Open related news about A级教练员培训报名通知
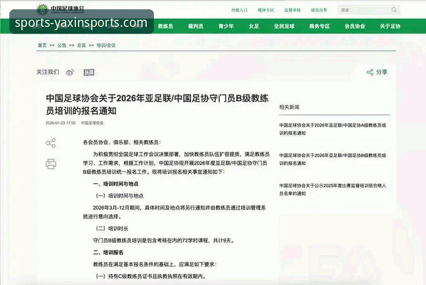 click(x=333, y=129)
